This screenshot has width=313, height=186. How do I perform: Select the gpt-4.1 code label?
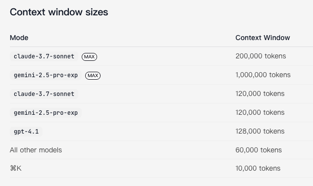click(26, 132)
